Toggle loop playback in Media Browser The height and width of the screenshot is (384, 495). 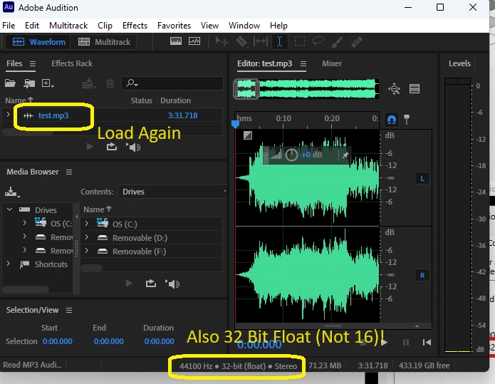(x=151, y=284)
